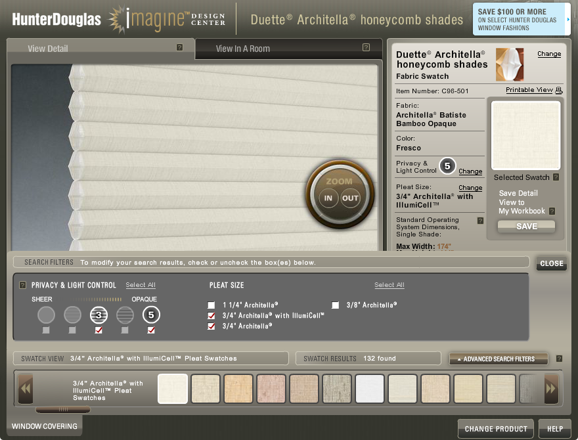Click the SAVE button
This screenshot has width=578, height=440.
click(526, 227)
